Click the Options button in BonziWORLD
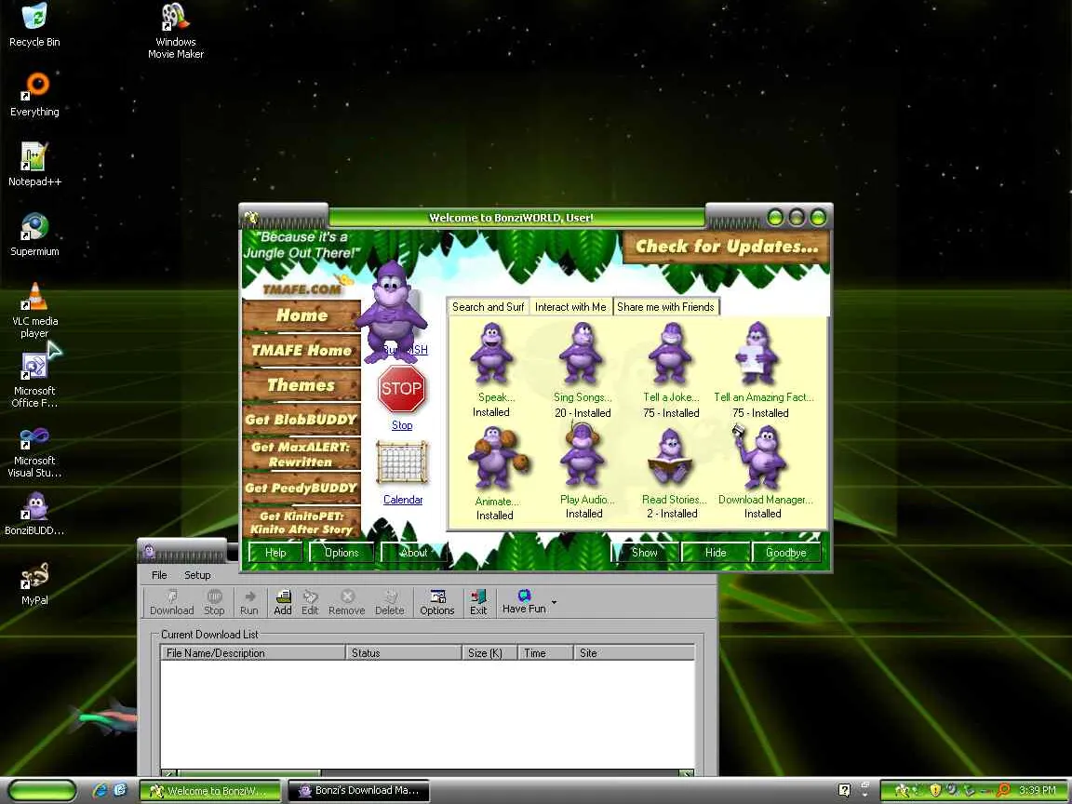 (342, 553)
